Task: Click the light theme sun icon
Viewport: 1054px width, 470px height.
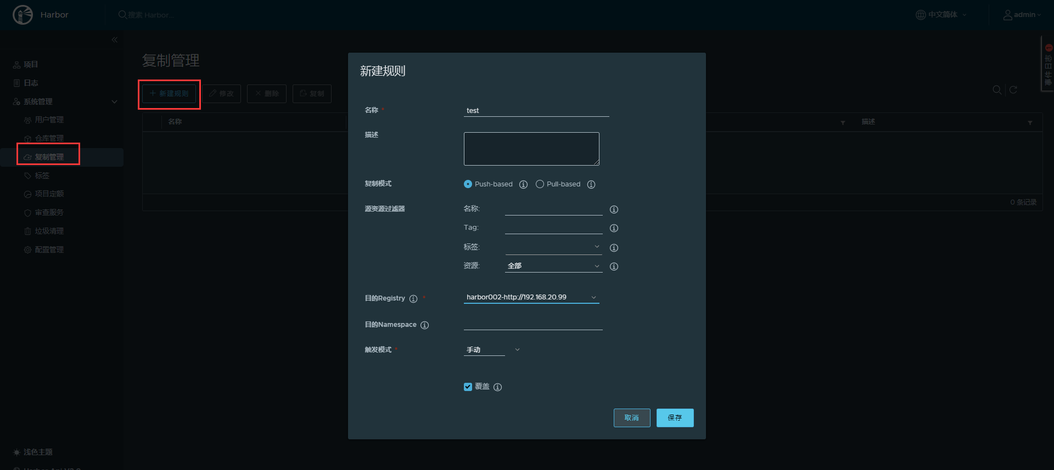Action: [x=16, y=452]
